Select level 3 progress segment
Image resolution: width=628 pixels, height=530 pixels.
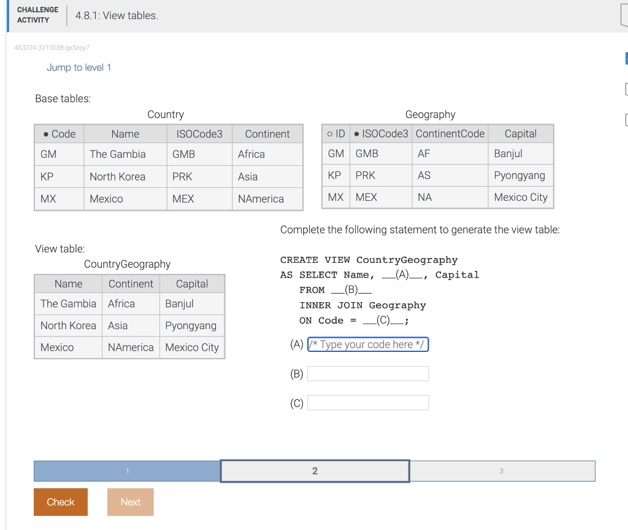502,471
